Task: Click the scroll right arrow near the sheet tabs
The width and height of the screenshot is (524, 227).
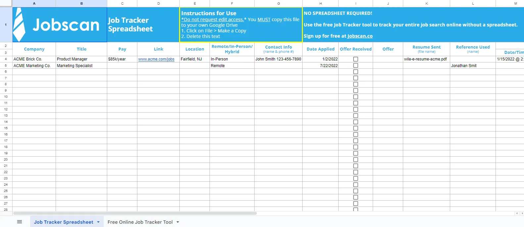Action: click(x=522, y=213)
